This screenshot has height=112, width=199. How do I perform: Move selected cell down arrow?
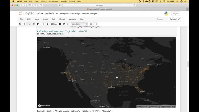(47, 24)
